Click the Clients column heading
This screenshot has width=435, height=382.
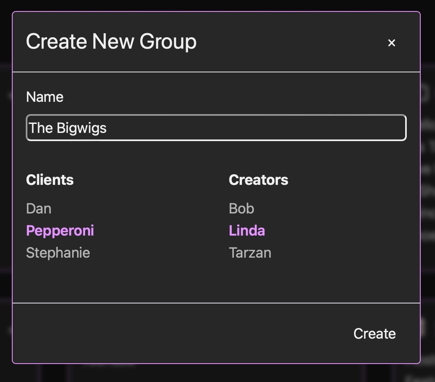[50, 180]
